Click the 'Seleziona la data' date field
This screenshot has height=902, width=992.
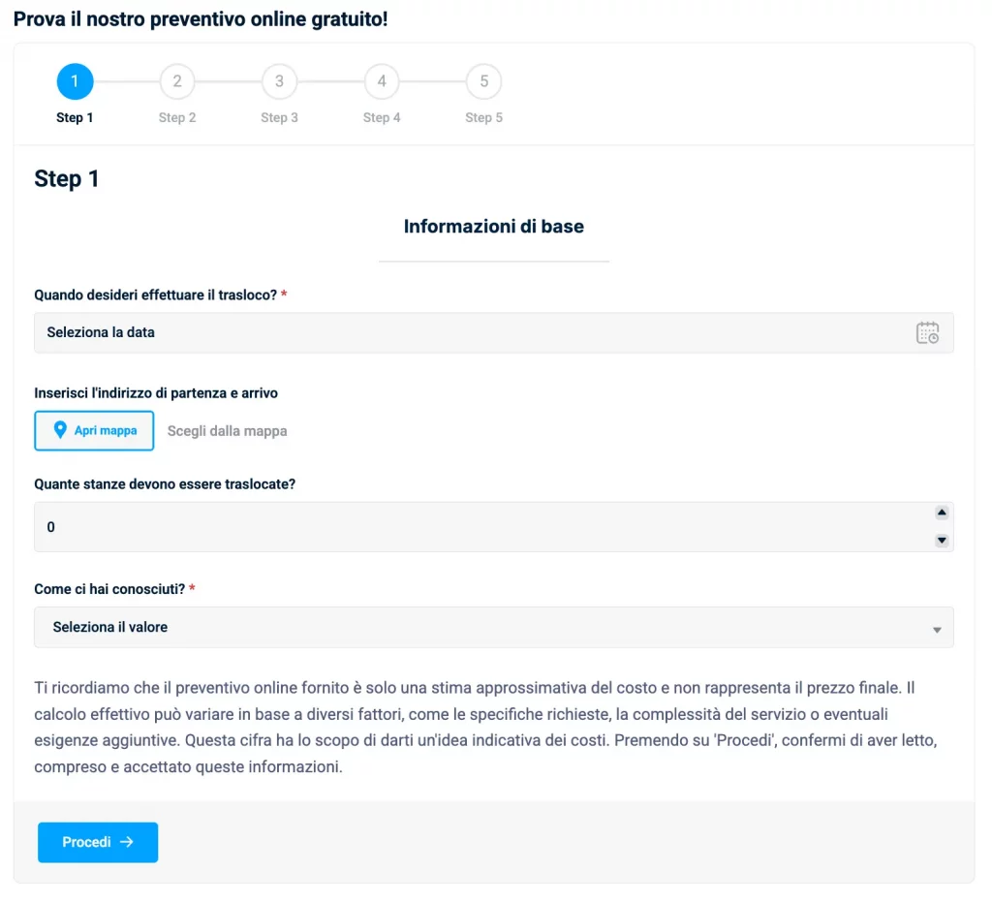pos(465,332)
